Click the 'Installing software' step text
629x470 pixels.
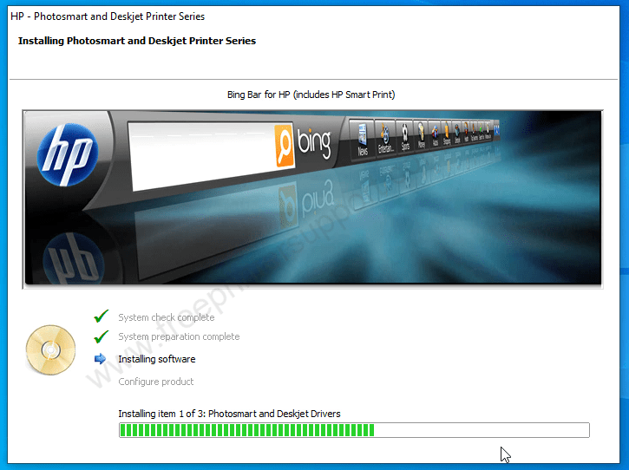pyautogui.click(x=156, y=359)
